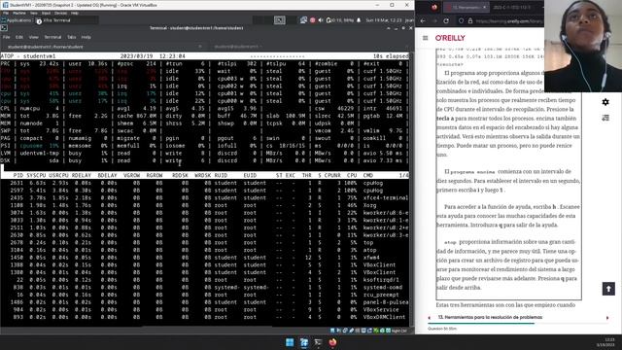Close the O'Reilly browser tab

[x=484, y=7]
